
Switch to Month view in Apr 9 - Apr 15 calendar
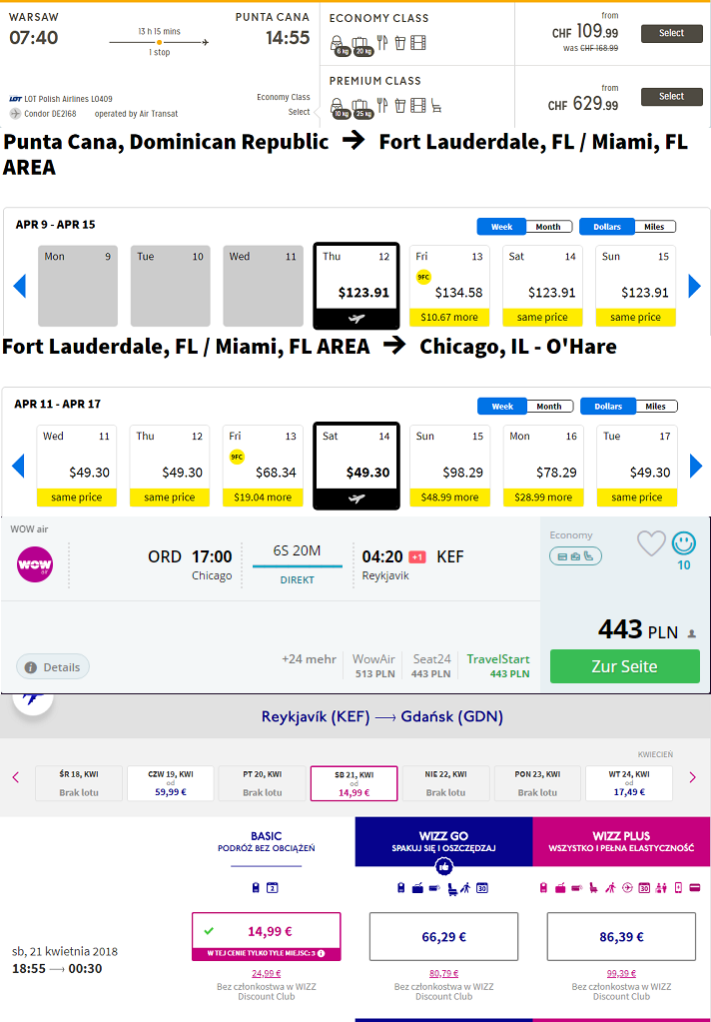[548, 227]
